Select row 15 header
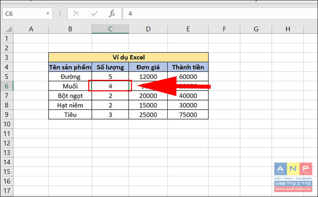Screen dimensions: 318x197 tap(7, 172)
